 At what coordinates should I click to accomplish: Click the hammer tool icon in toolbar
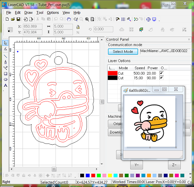coord(118,19)
